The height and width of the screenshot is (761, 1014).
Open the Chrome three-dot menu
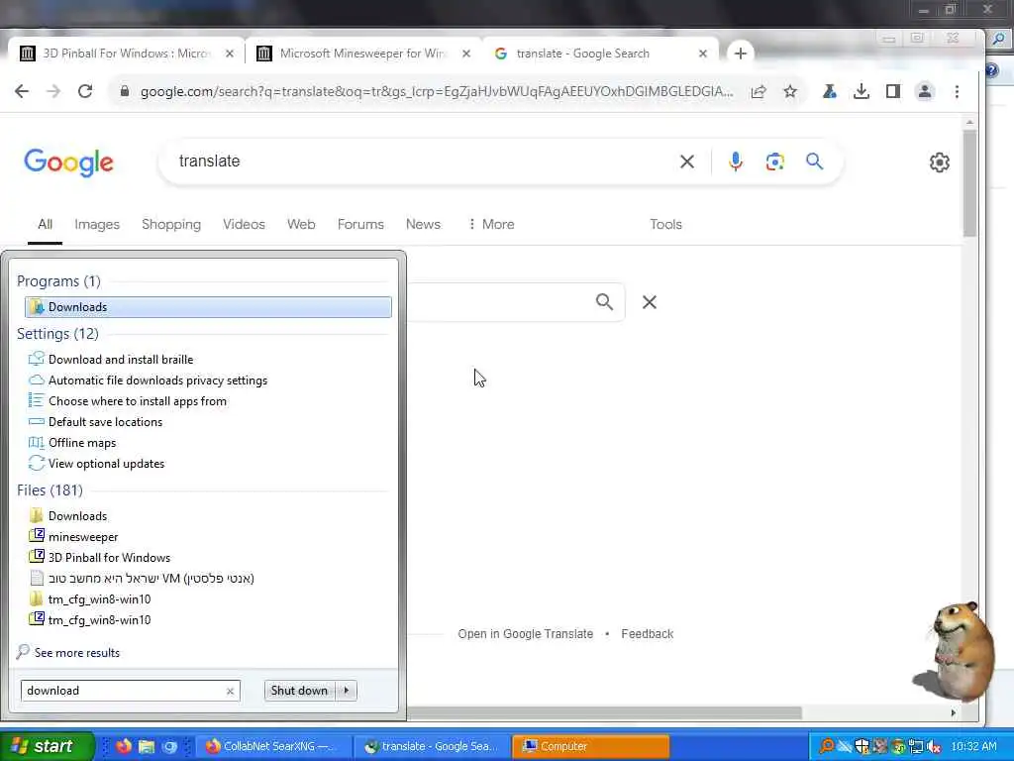[x=957, y=91]
